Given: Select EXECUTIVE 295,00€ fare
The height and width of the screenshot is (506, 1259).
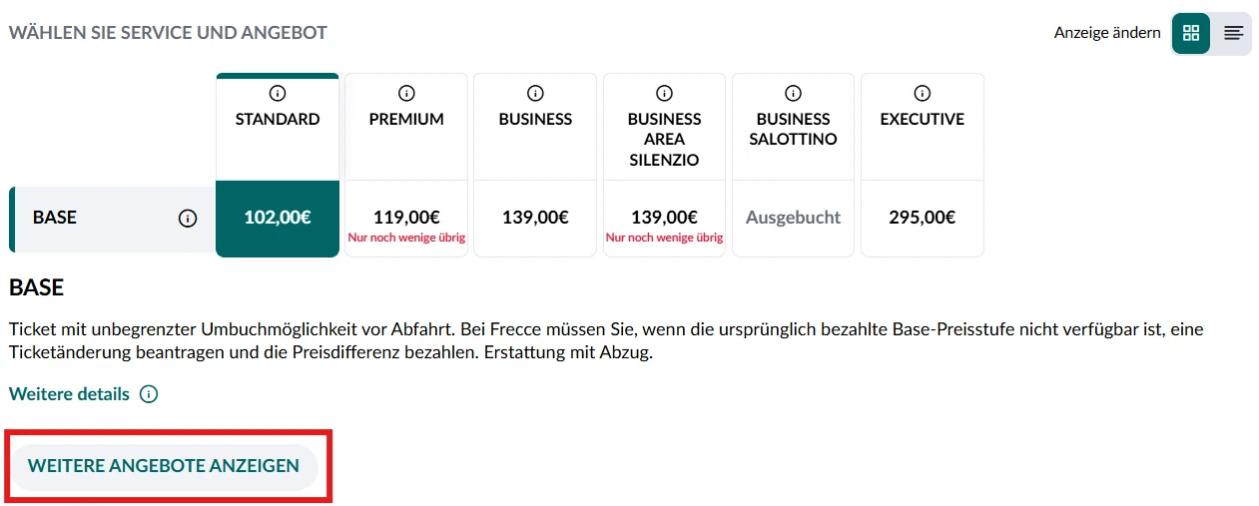Looking at the screenshot, I should (922, 218).
